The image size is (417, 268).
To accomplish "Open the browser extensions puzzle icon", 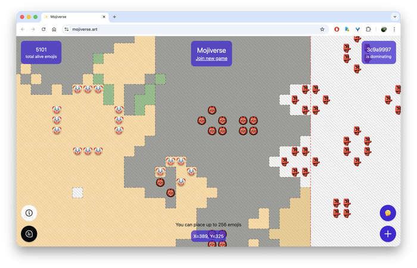I will click(368, 29).
